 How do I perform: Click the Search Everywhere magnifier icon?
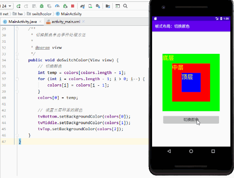(125, 6)
